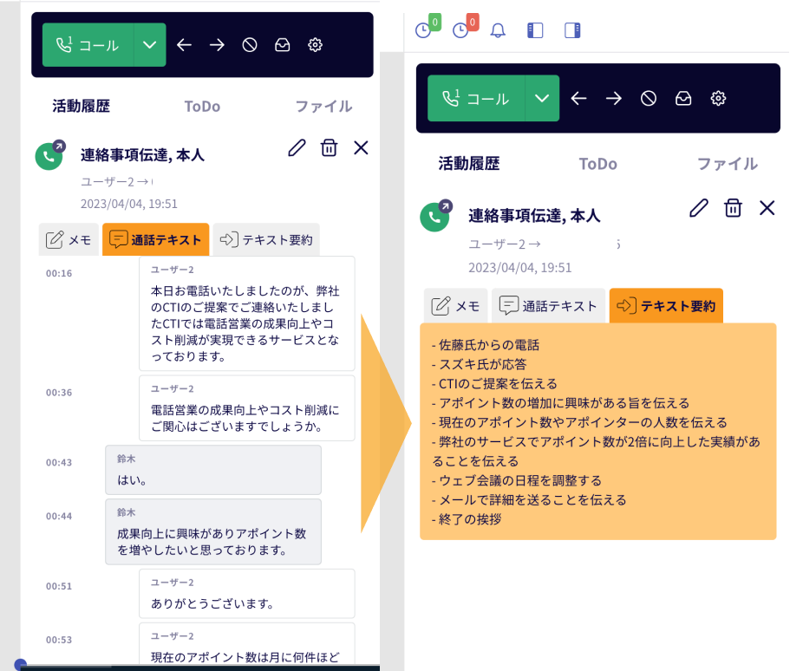Switch to ファイル tab in right panel
This screenshot has height=671, width=803.
[x=728, y=164]
